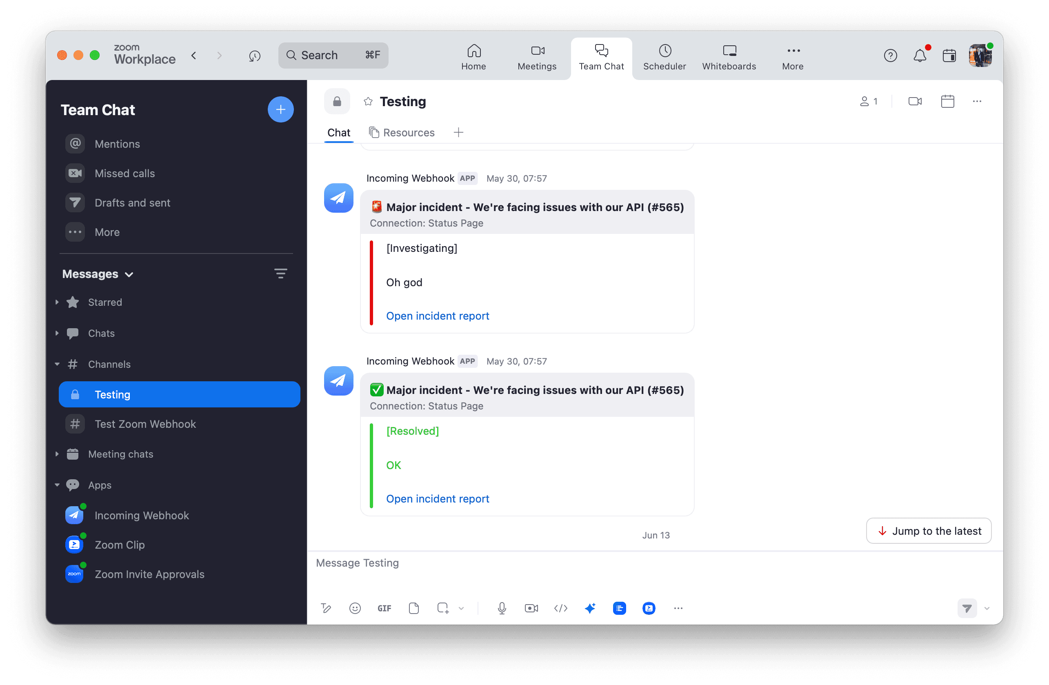
Task: Star the Testing channel
Action: 368,102
